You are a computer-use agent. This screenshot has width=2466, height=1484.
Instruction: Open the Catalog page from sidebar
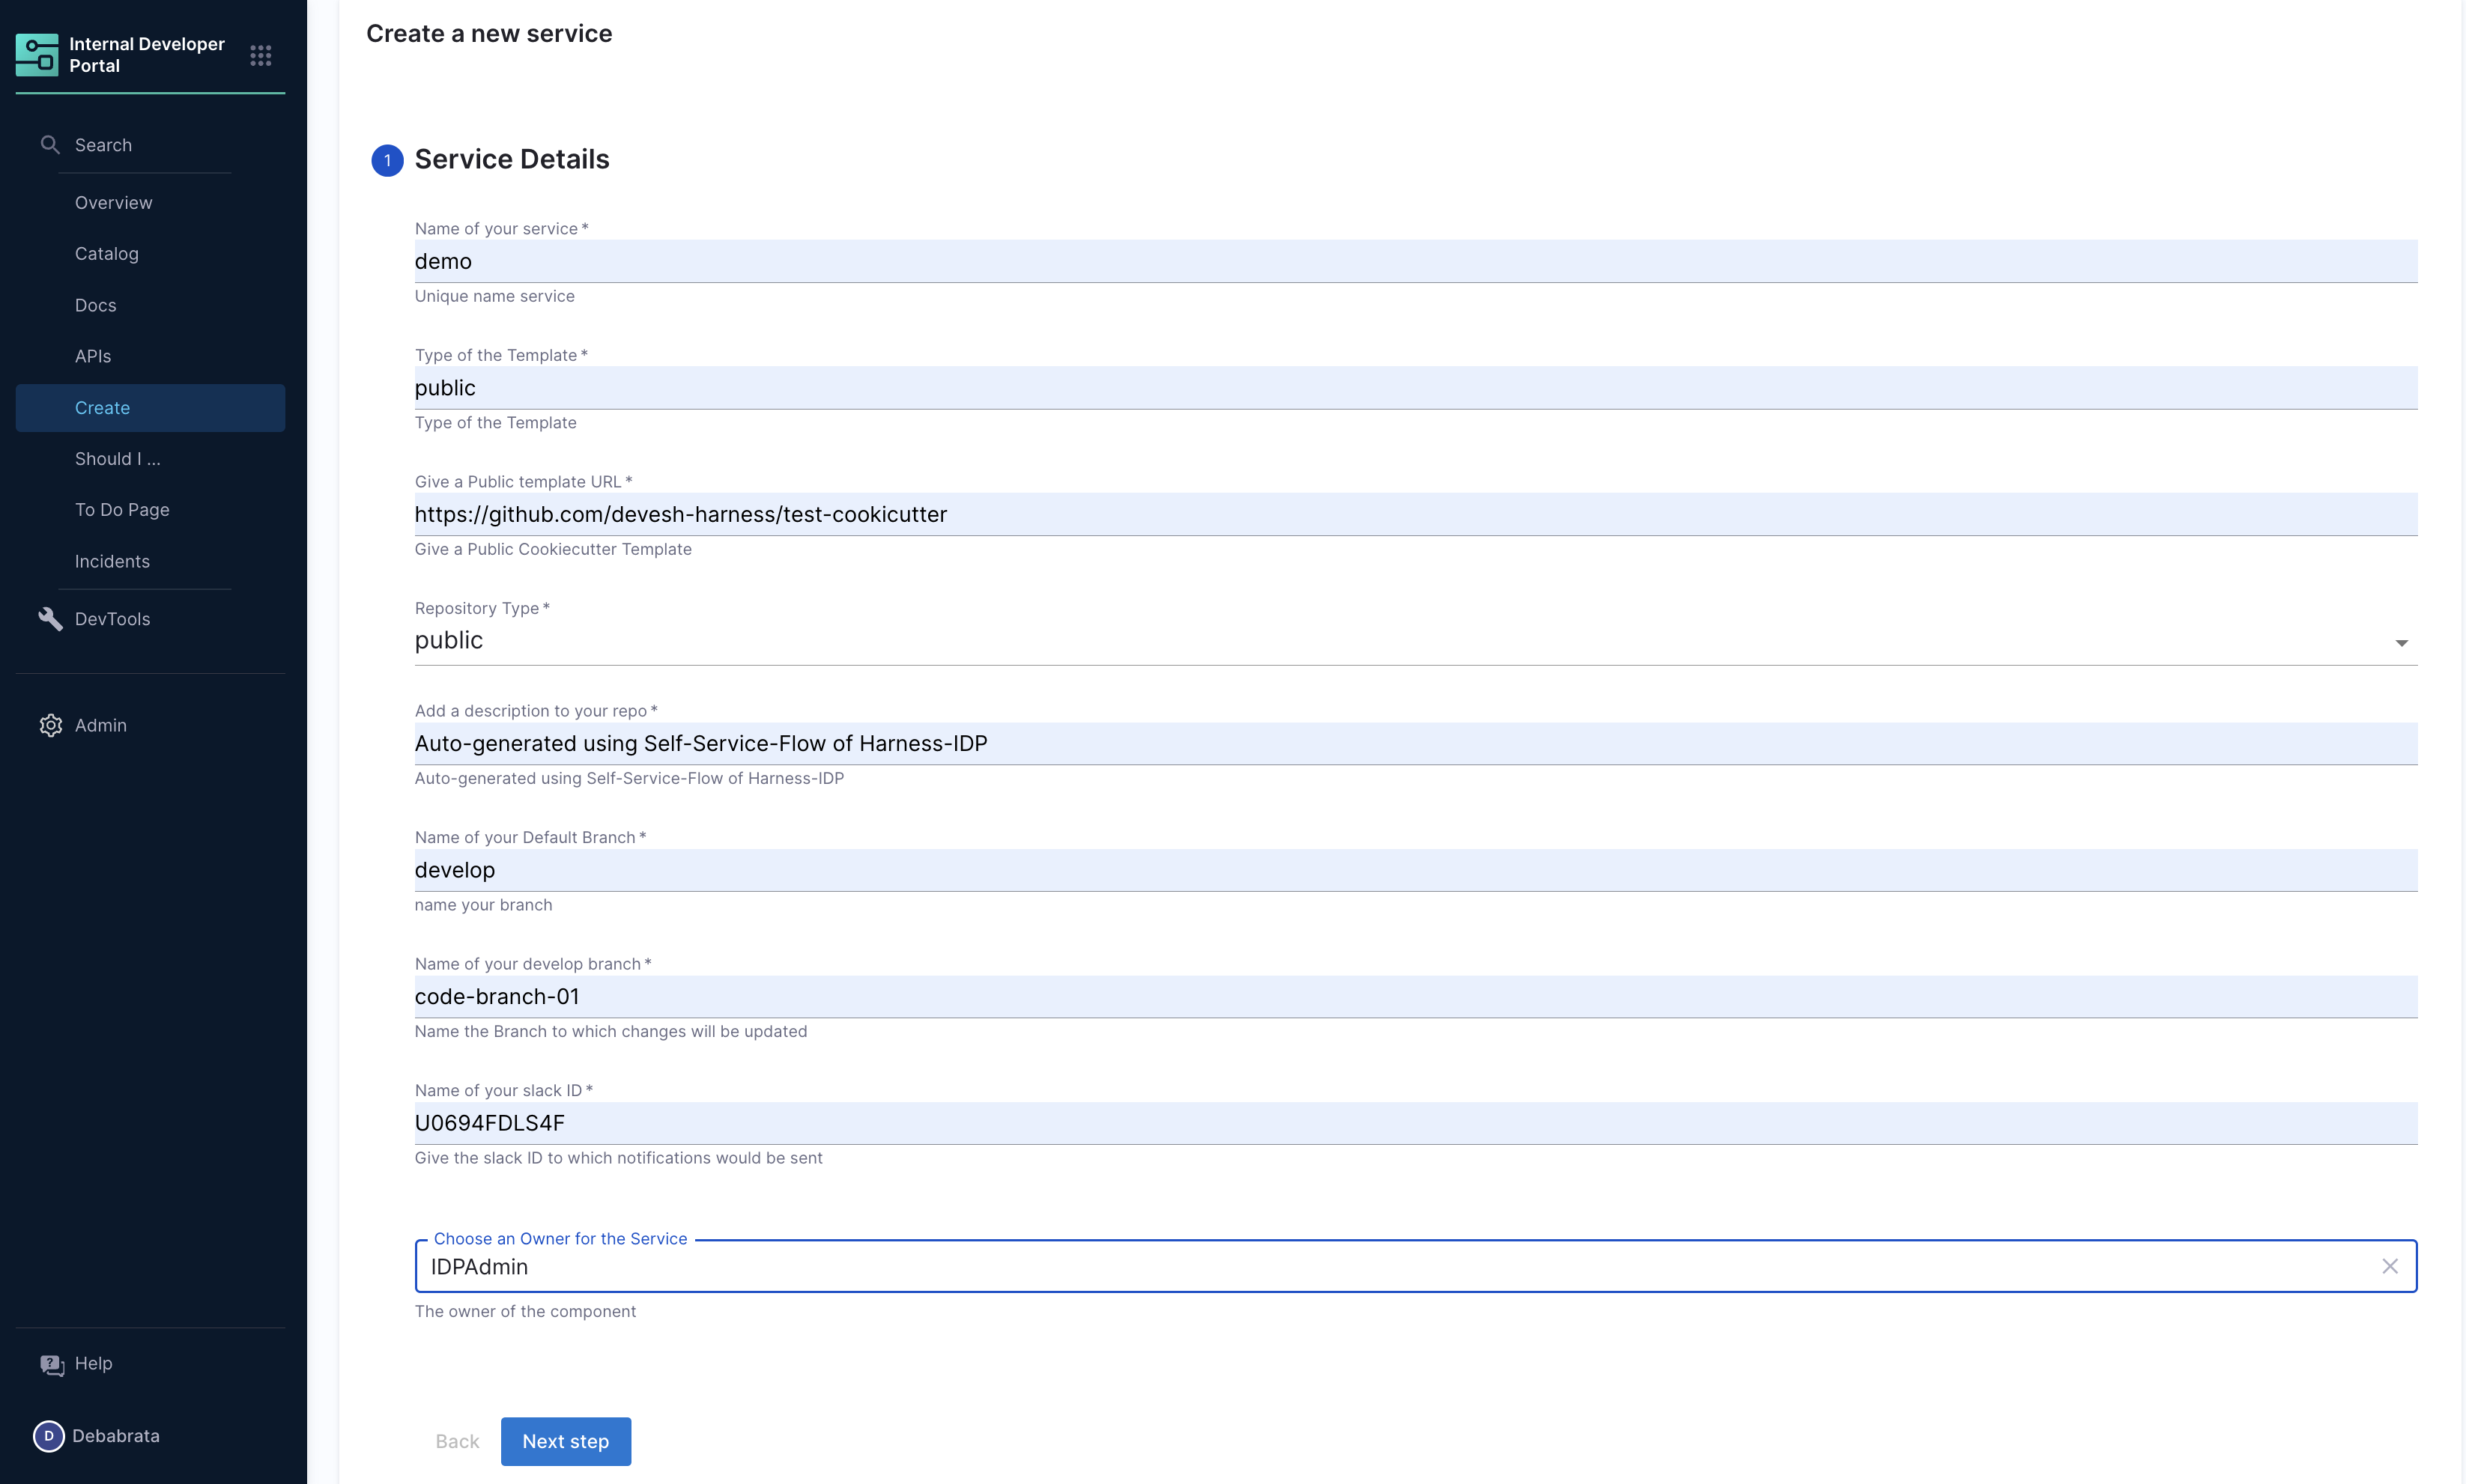pyautogui.click(x=107, y=254)
